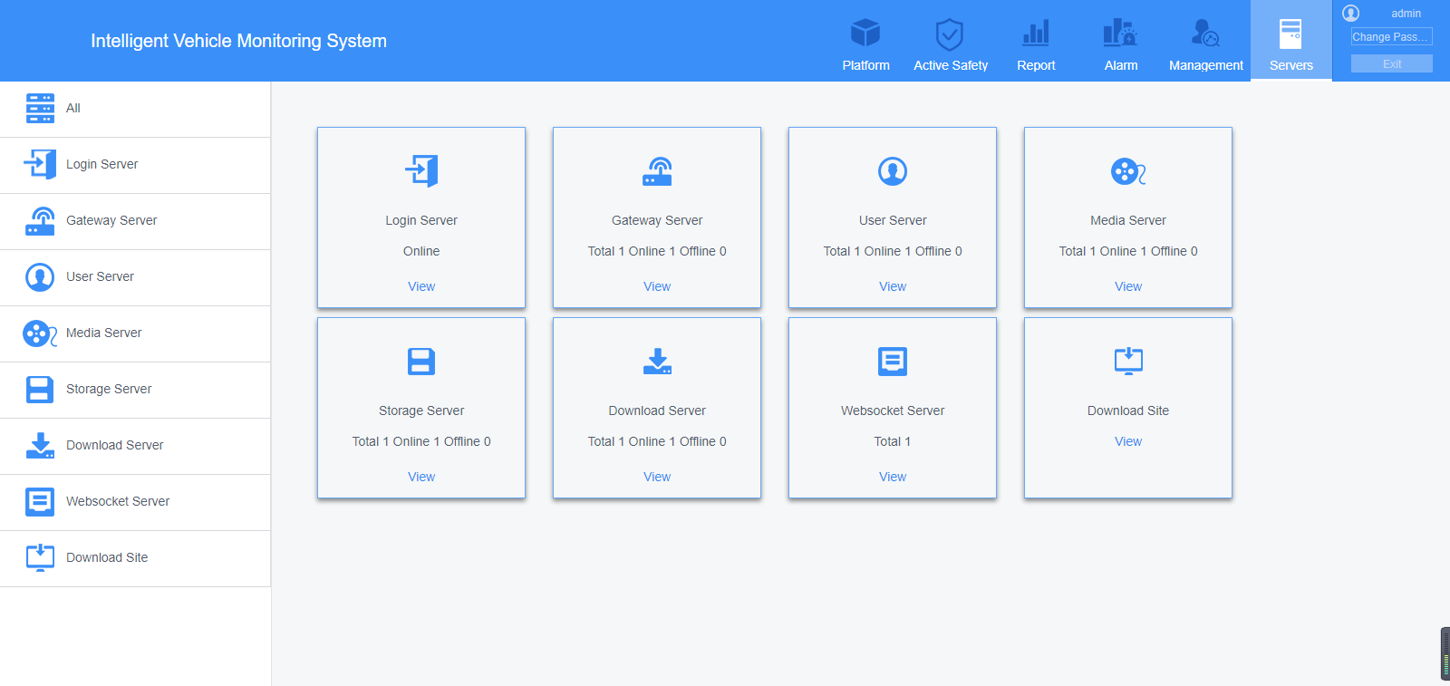The width and height of the screenshot is (1450, 686).
Task: Click the User Server card icon
Action: point(893,171)
